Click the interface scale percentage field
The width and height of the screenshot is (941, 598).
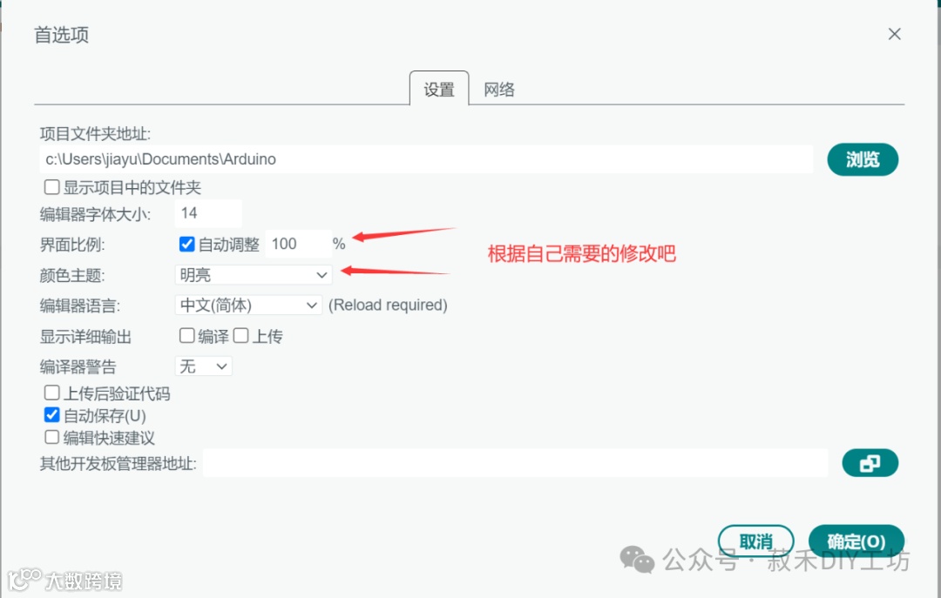pos(298,244)
